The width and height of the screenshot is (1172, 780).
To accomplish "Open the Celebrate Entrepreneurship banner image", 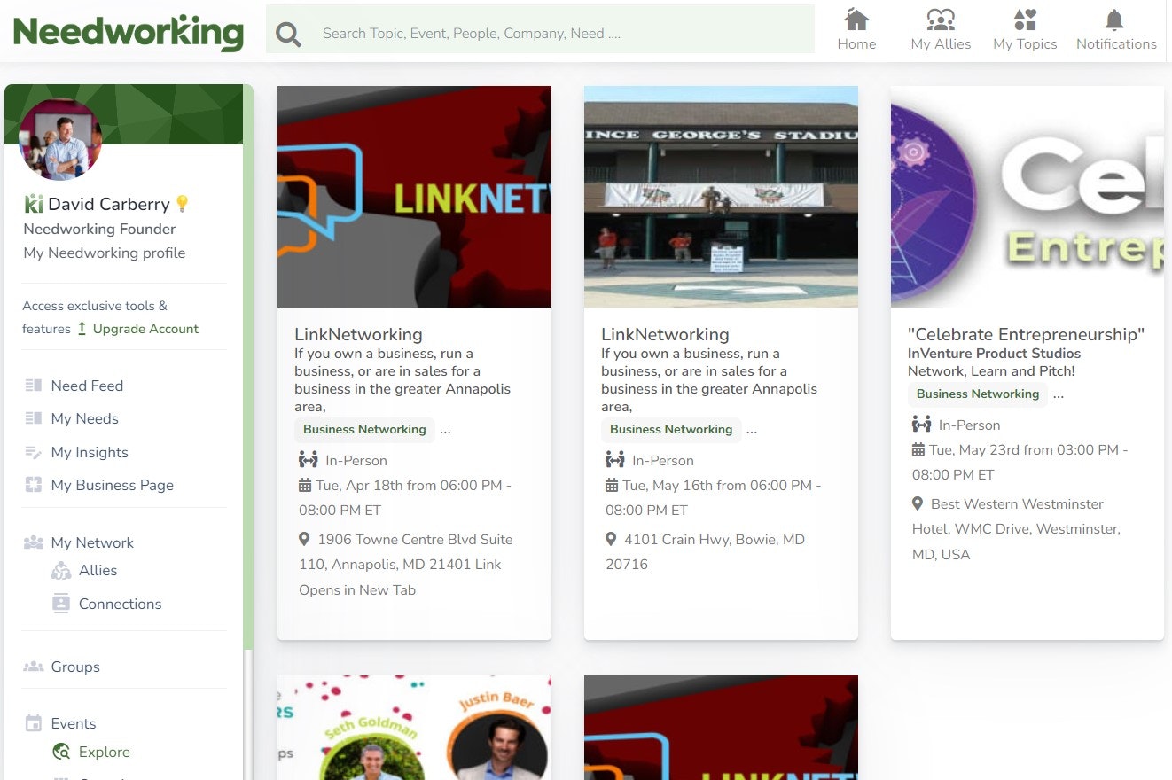I will (x=1027, y=197).
